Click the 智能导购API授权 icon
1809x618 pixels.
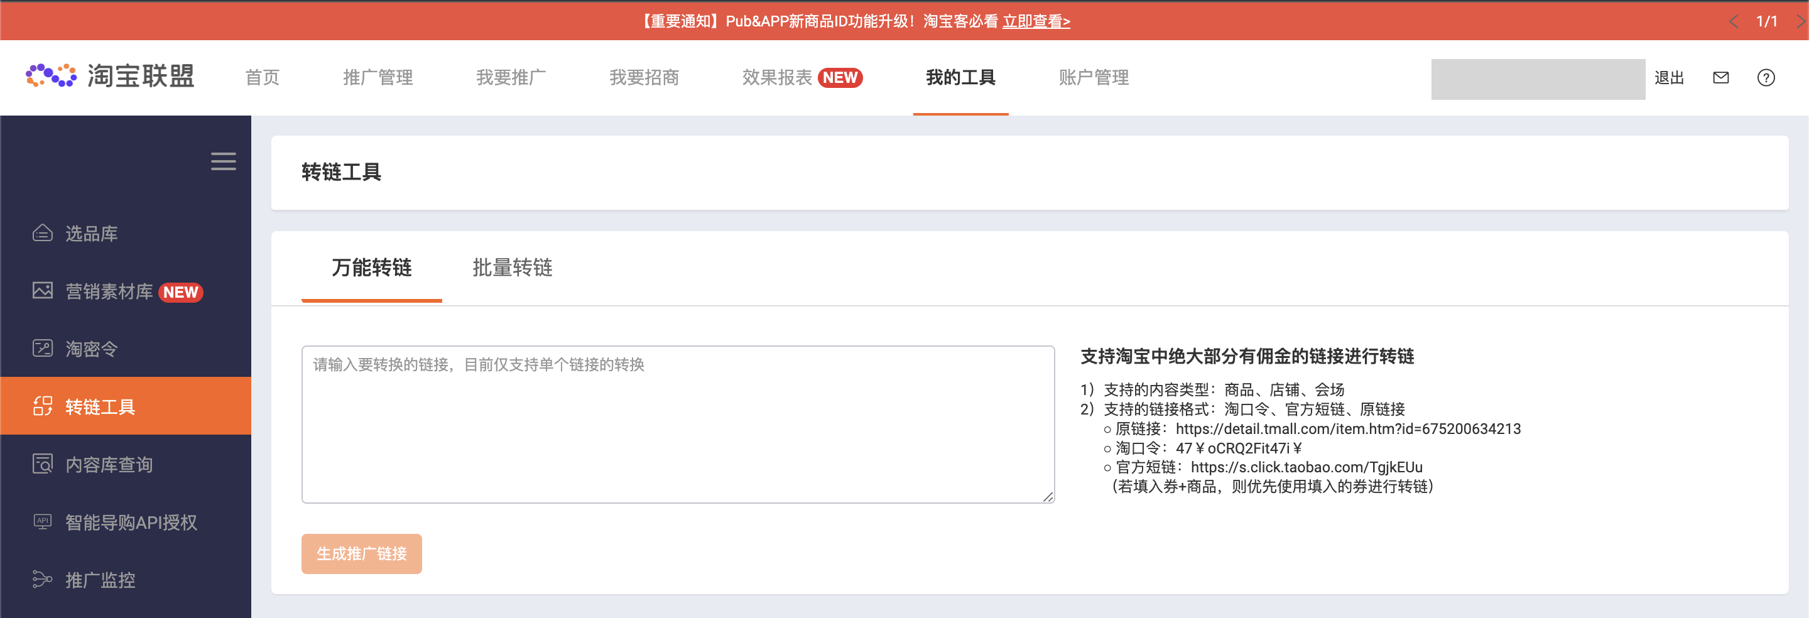(x=42, y=522)
